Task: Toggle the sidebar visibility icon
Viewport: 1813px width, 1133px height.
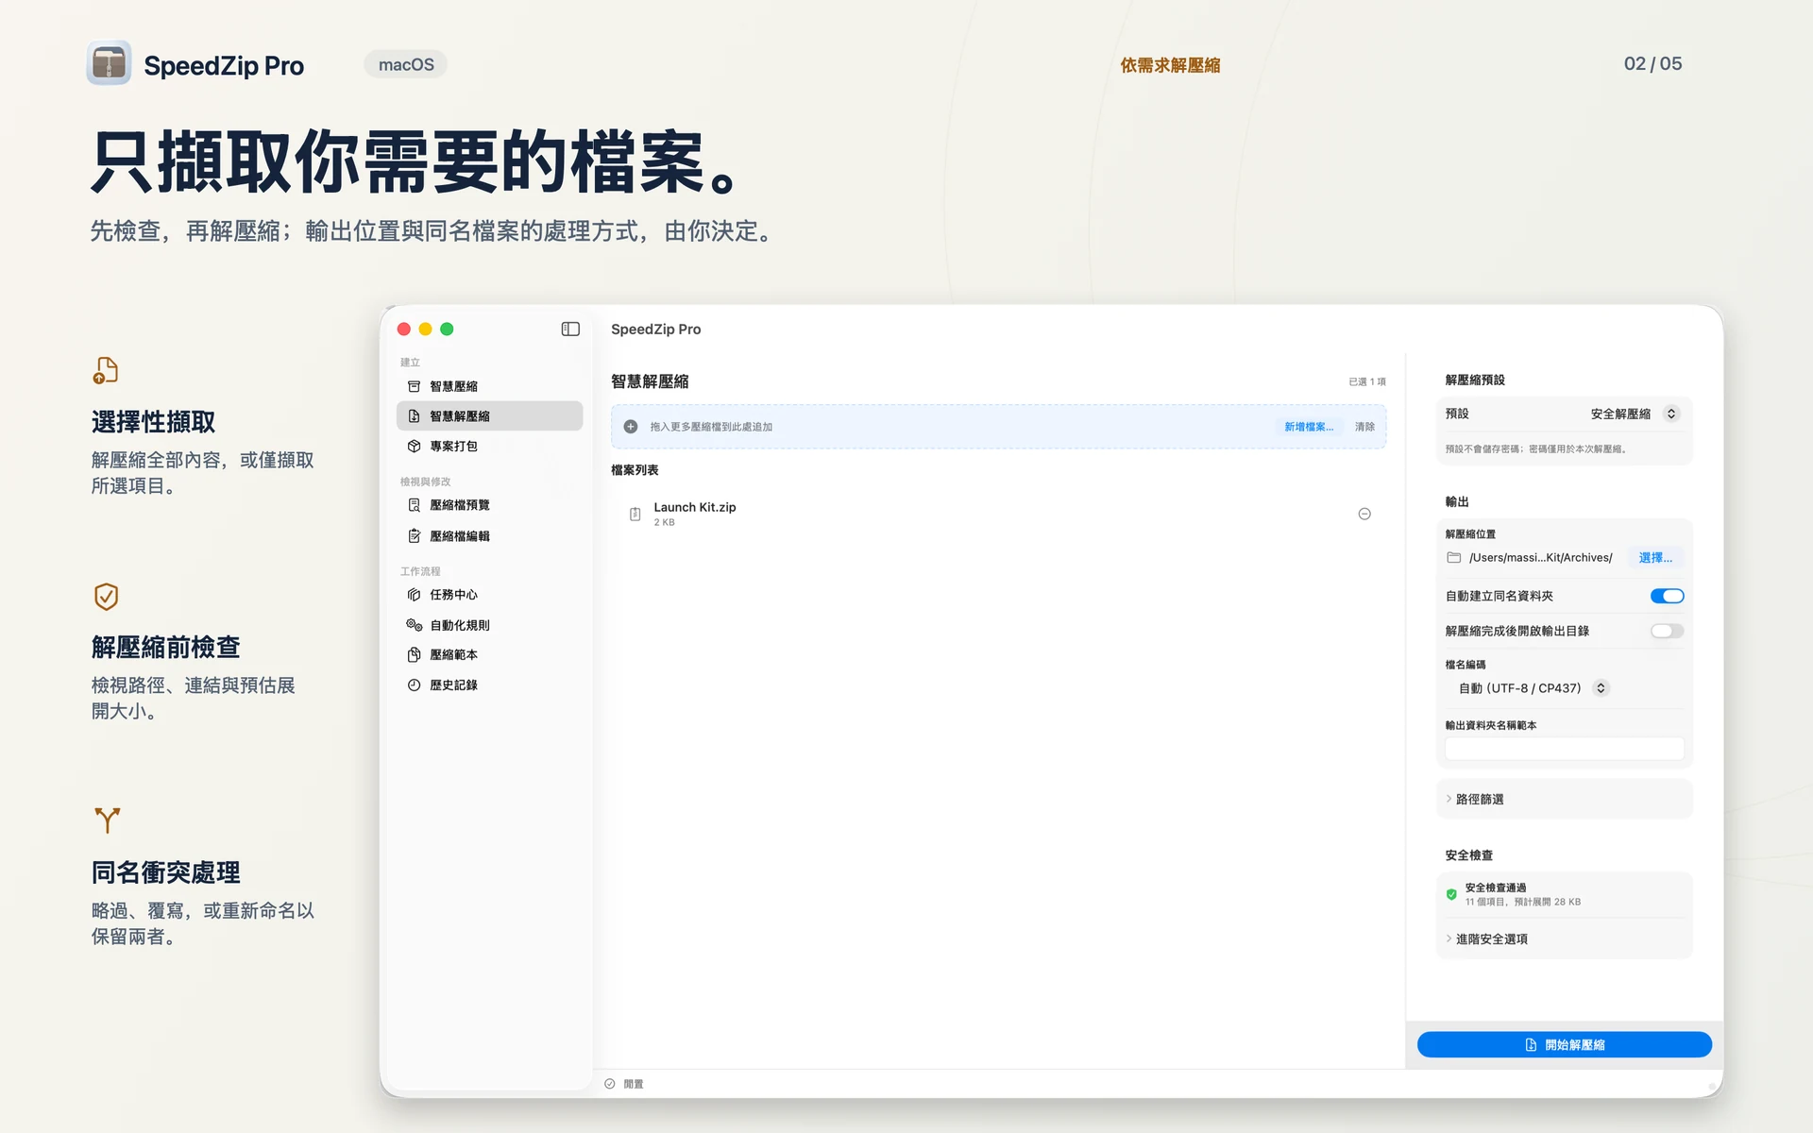Action: pos(570,329)
